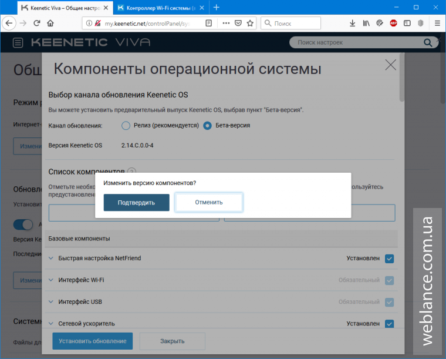Toggle the Интерфейс Wi-Fi checkbox

click(x=389, y=280)
